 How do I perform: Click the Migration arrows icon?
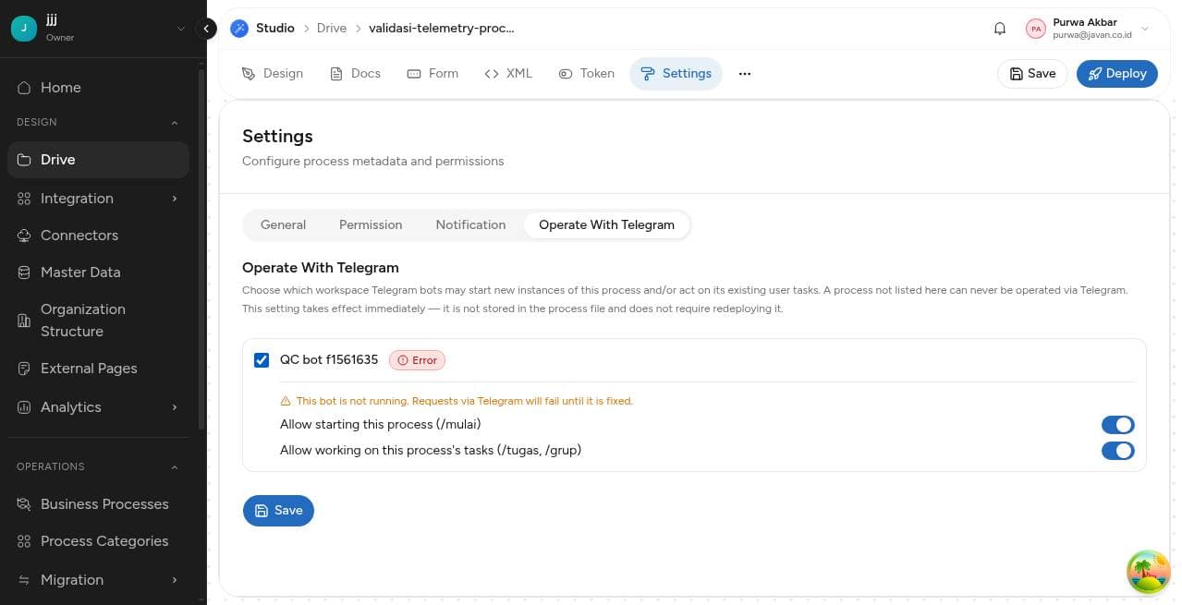(24, 580)
